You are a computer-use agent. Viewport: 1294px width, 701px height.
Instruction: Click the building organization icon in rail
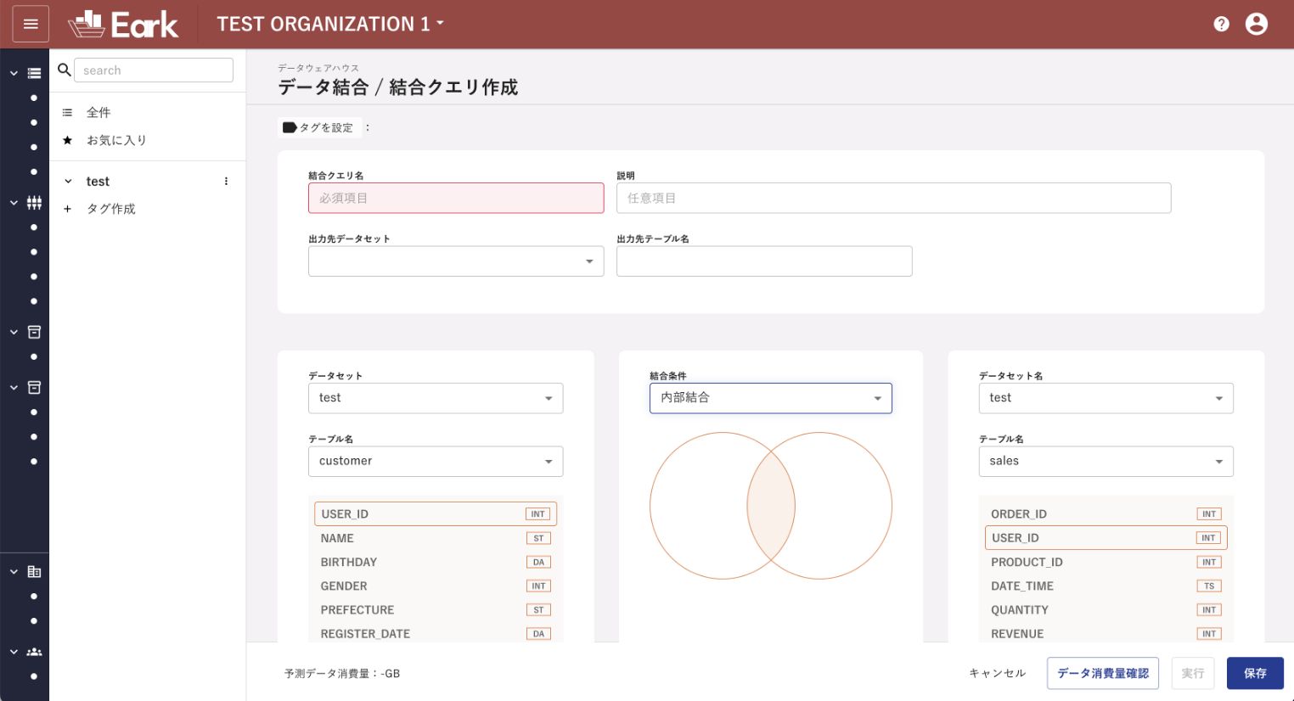(34, 571)
